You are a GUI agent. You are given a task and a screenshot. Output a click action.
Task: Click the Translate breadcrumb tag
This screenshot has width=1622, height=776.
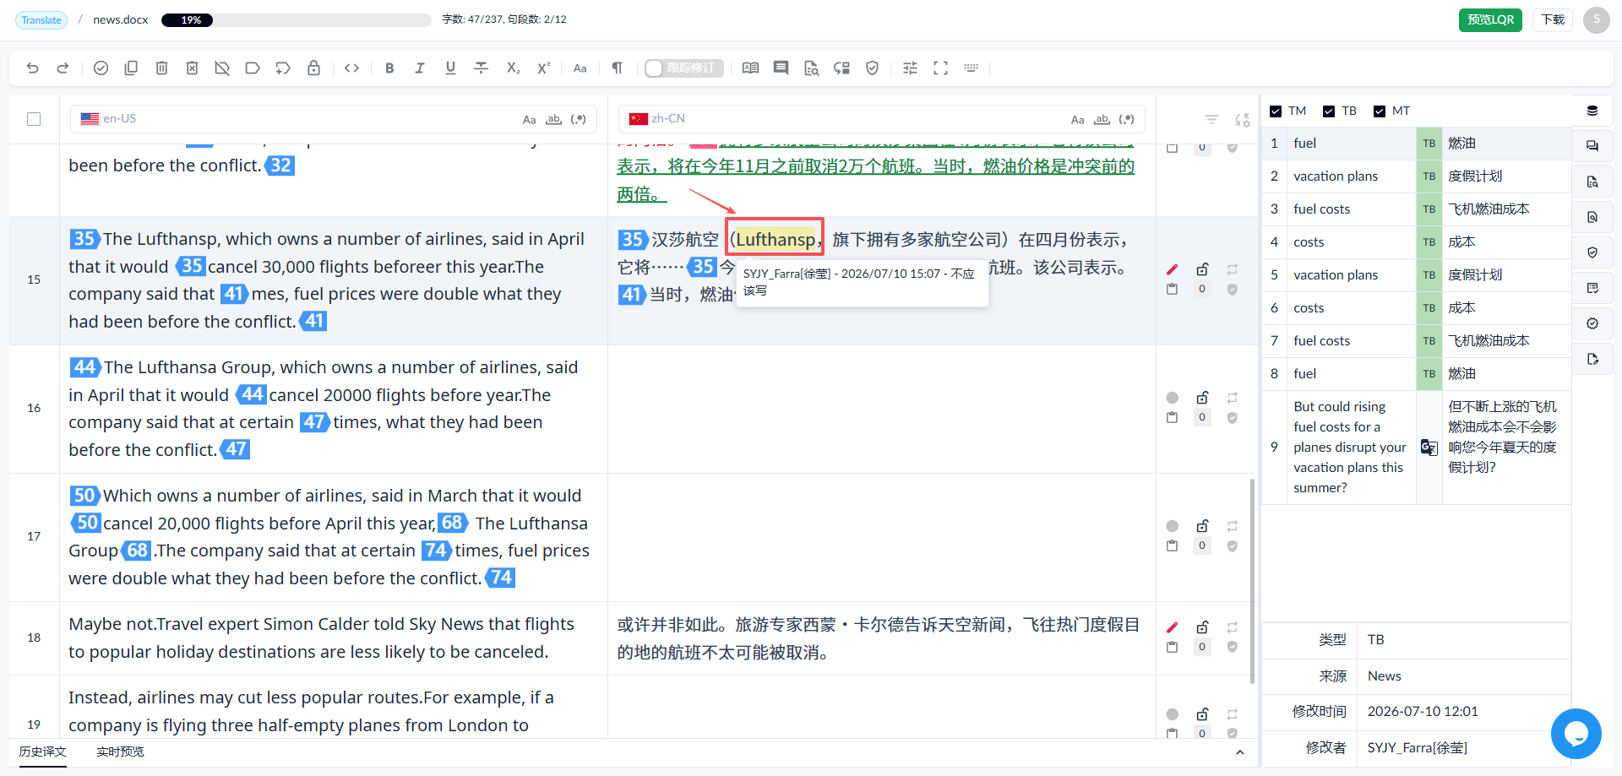(x=41, y=20)
